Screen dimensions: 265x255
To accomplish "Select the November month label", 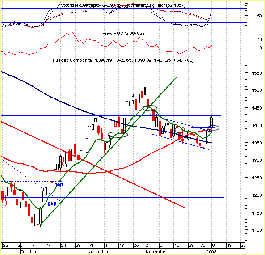I will (98, 252).
